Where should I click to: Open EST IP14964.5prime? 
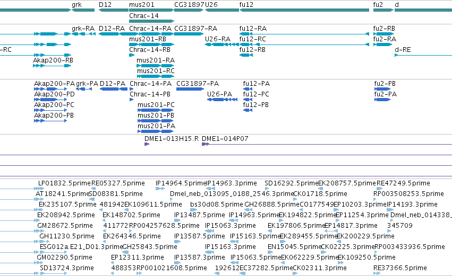point(181,183)
